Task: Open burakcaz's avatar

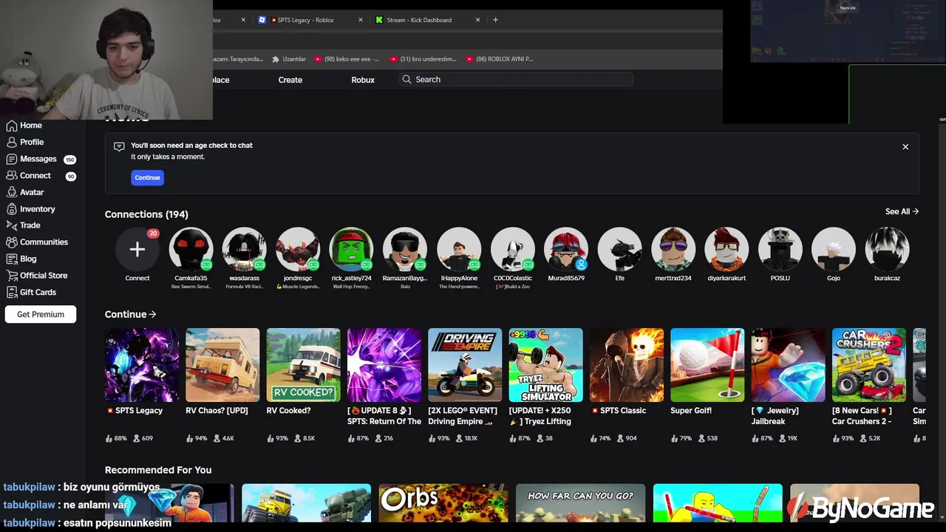Action: click(887, 250)
